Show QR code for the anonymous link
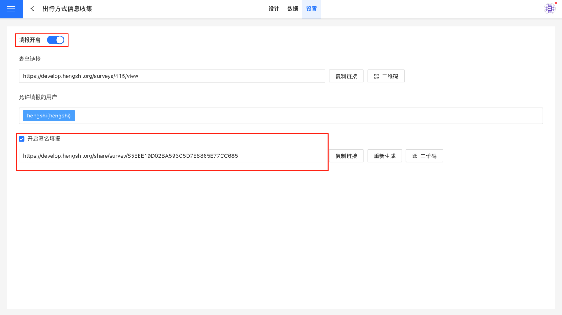The image size is (562, 315). (x=424, y=156)
